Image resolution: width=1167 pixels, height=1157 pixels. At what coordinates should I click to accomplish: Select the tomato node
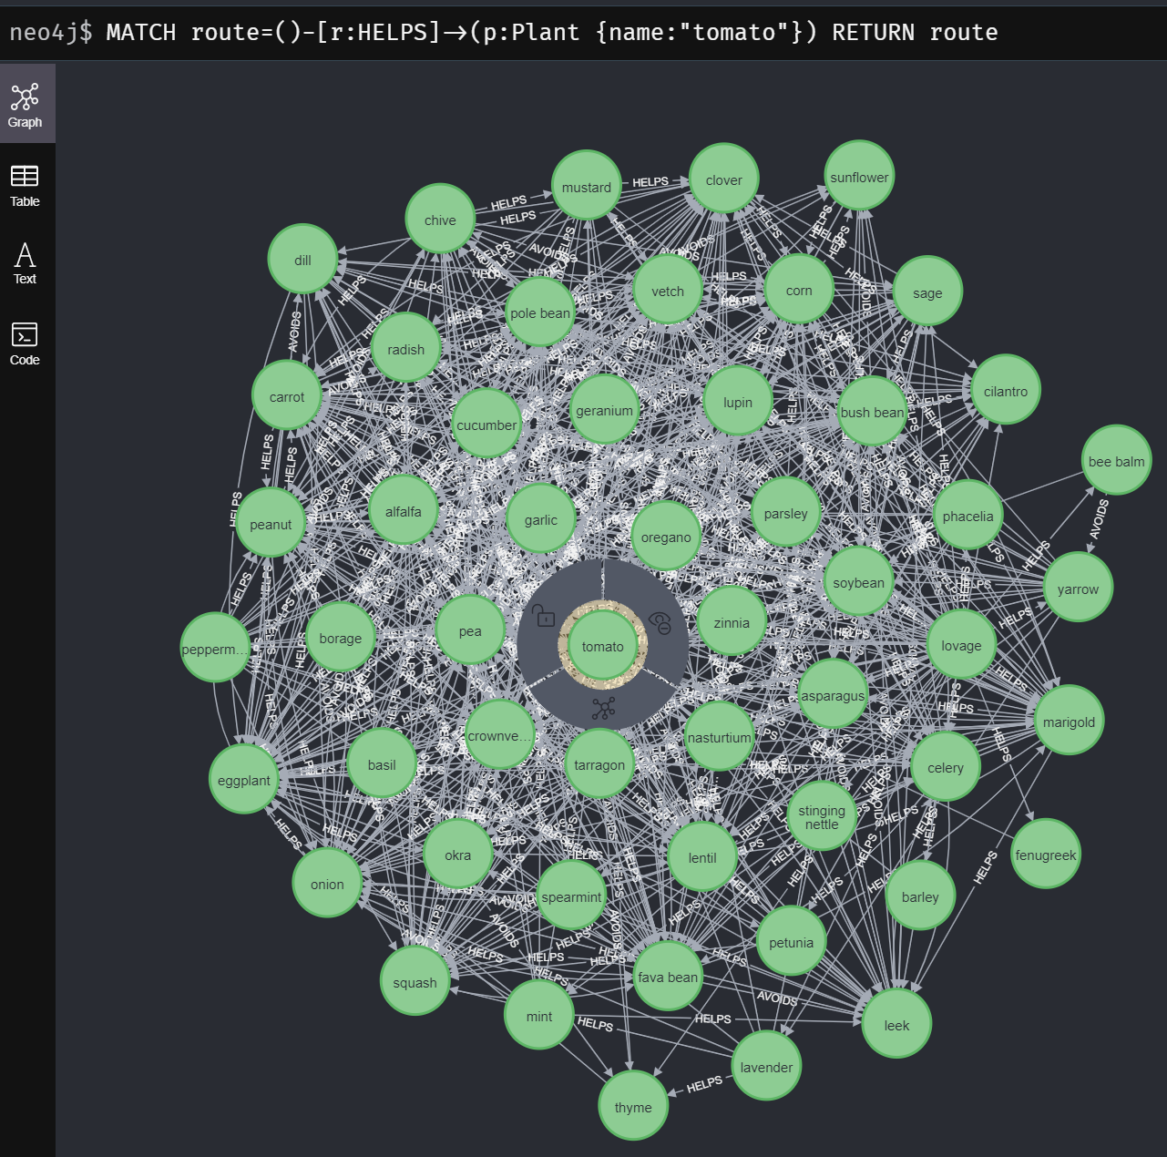(x=603, y=647)
